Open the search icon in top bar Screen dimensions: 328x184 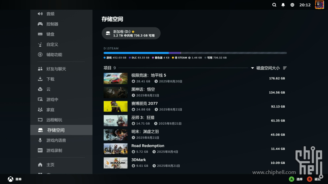coord(274,5)
